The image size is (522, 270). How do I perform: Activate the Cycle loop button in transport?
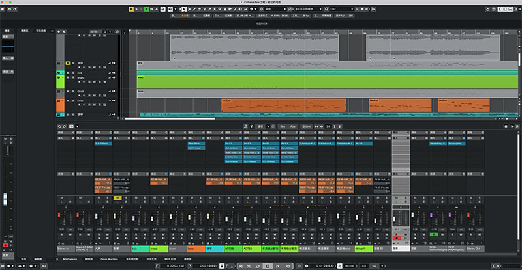tap(258, 266)
